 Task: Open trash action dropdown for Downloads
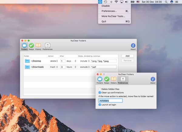pos(54,67)
